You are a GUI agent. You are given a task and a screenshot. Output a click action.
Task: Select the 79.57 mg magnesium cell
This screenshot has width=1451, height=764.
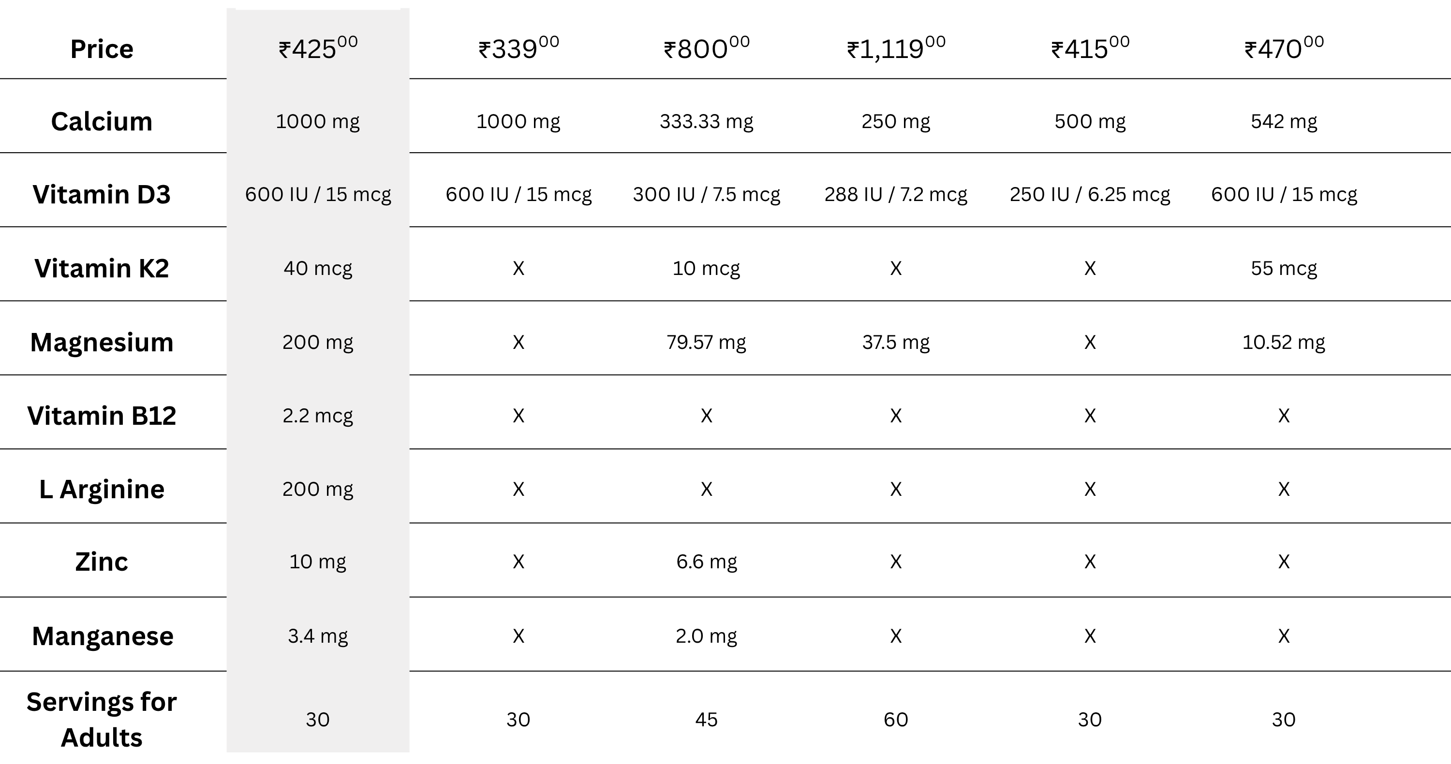706,342
